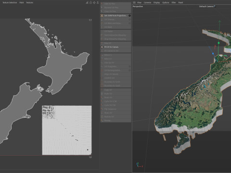This screenshot has width=231, height=173.
Task: Select the white texture tile in UV canvas
Action: click(67, 130)
